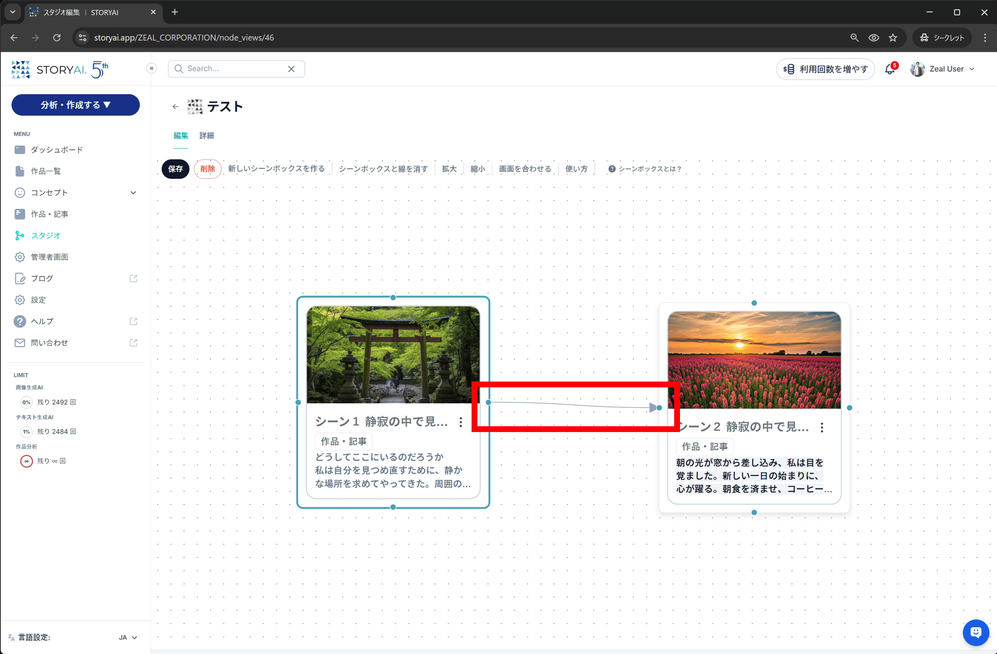997x654 pixels.
Task: Click シーンボックスと線を消す
Action: pyautogui.click(x=383, y=169)
